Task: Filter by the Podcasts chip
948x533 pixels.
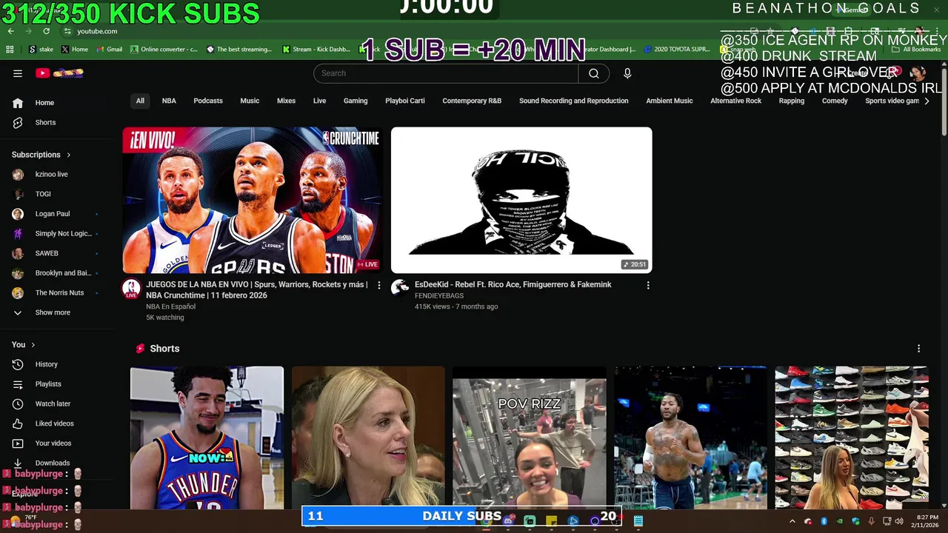Action: click(x=208, y=101)
